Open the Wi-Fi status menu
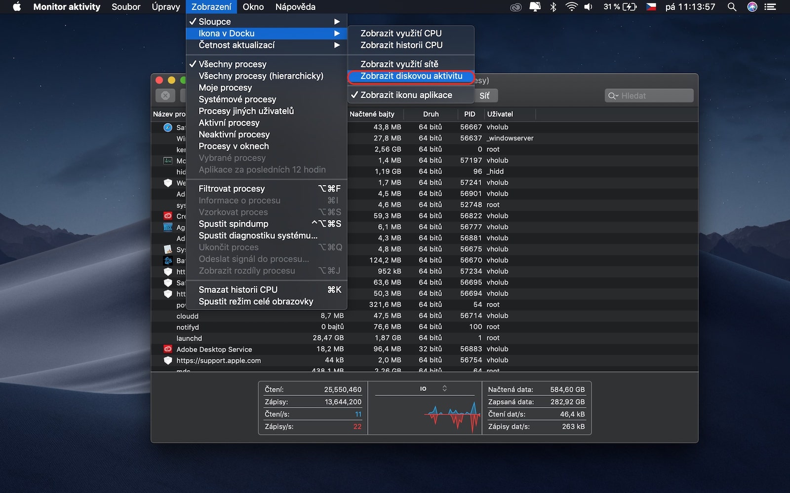This screenshot has width=790, height=493. pyautogui.click(x=571, y=7)
